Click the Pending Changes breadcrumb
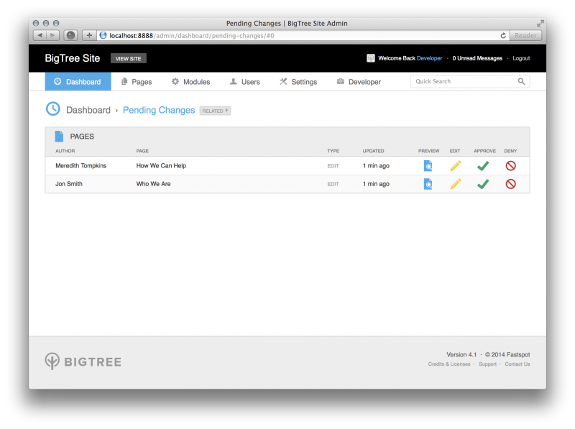Viewport: 575px width, 429px height. (x=159, y=111)
